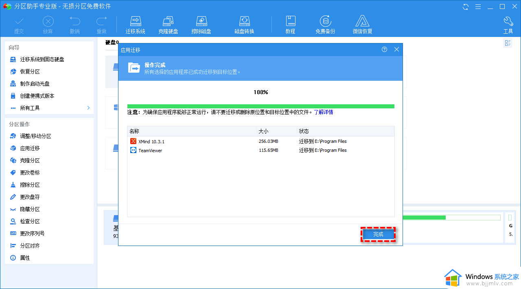Click the 名称 column header

click(x=192, y=131)
